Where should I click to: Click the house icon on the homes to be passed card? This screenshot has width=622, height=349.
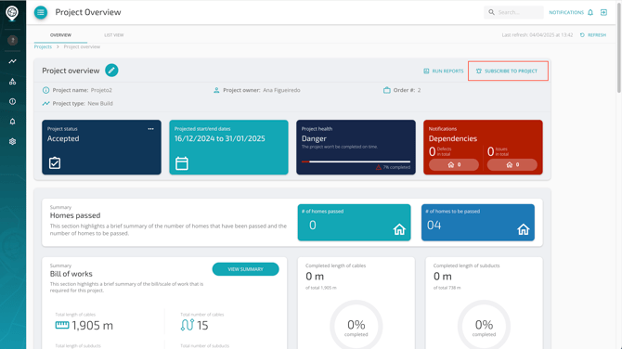click(x=524, y=229)
